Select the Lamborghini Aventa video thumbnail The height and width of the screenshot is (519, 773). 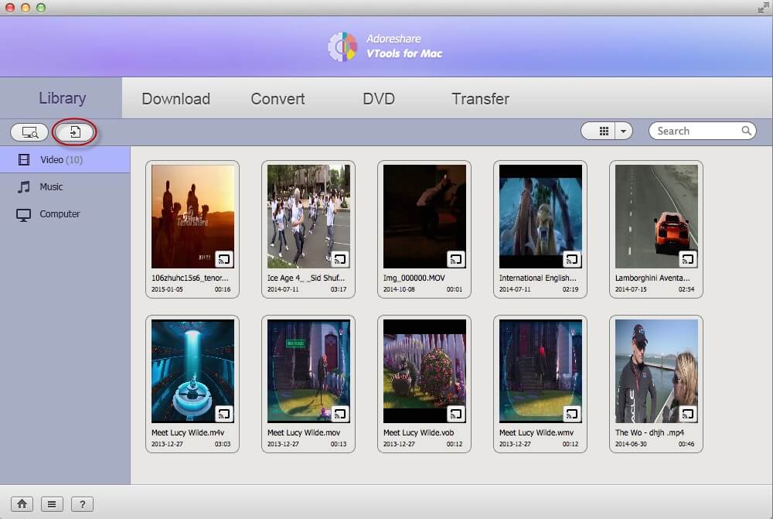tap(656, 217)
